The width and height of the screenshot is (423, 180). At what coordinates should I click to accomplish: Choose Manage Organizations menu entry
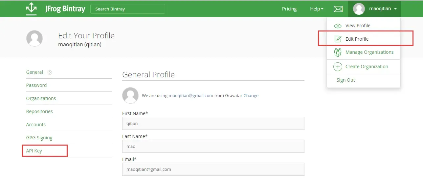point(369,52)
